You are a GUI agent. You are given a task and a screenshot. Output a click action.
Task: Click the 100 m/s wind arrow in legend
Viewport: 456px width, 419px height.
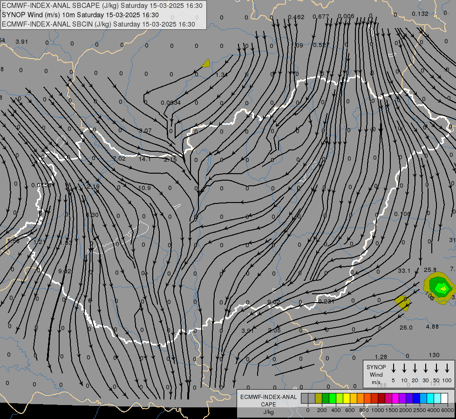pos(447,368)
